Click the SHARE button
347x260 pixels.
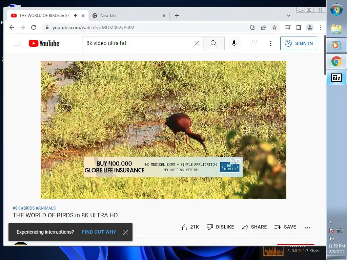(x=254, y=227)
